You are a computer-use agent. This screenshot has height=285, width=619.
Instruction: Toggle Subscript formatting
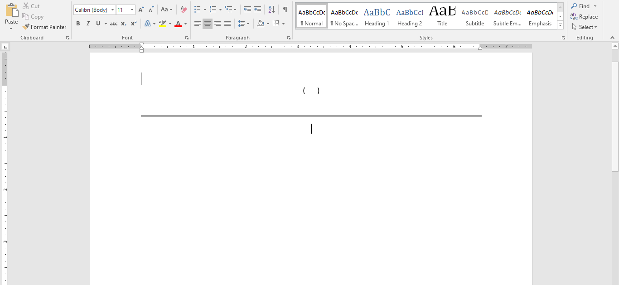coord(124,24)
